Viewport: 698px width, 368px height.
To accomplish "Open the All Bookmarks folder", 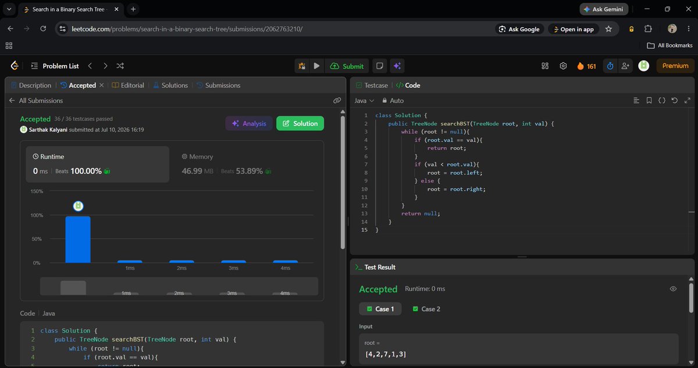I will point(669,45).
